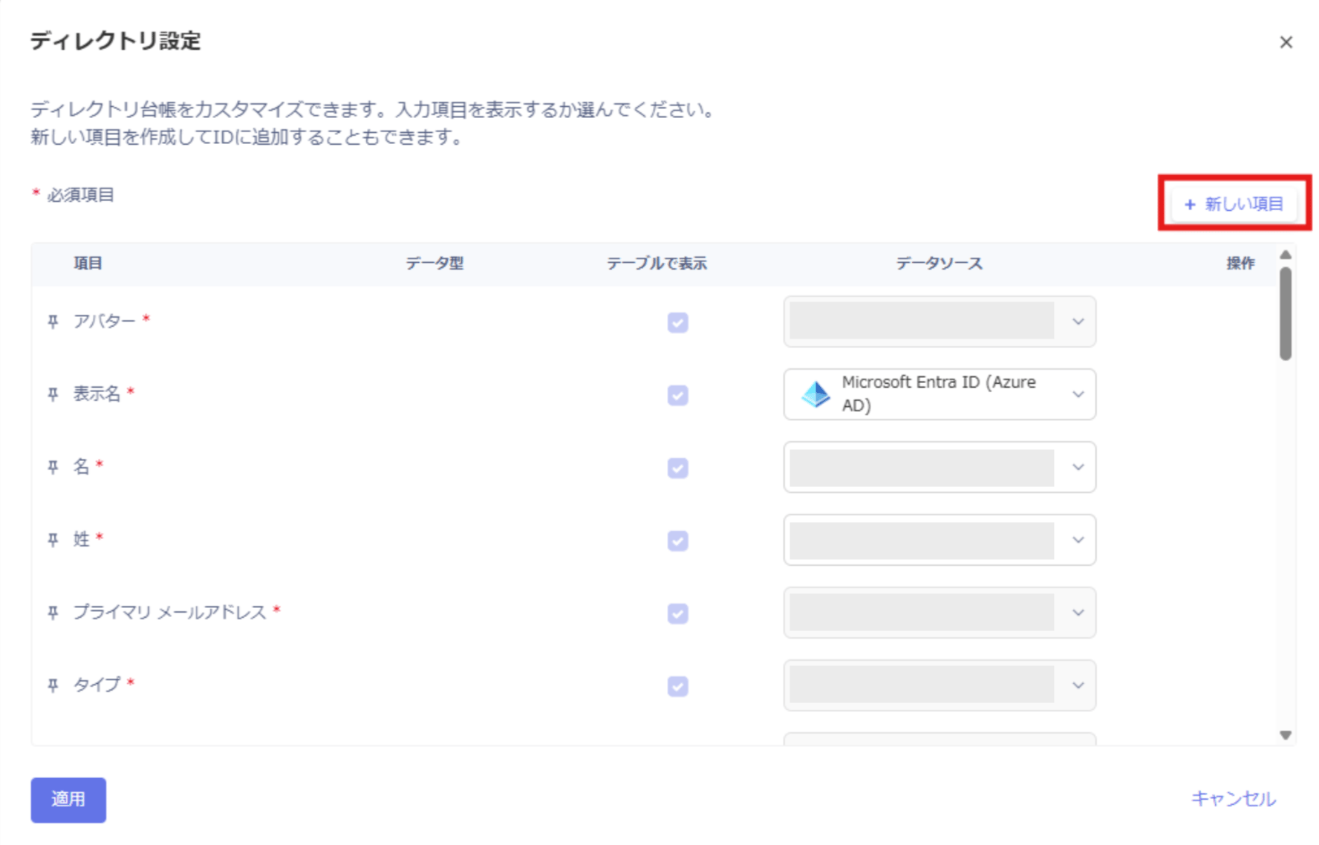Screen dimensions: 1319x845
Task: Click the 項目 column header
Action: click(x=88, y=264)
